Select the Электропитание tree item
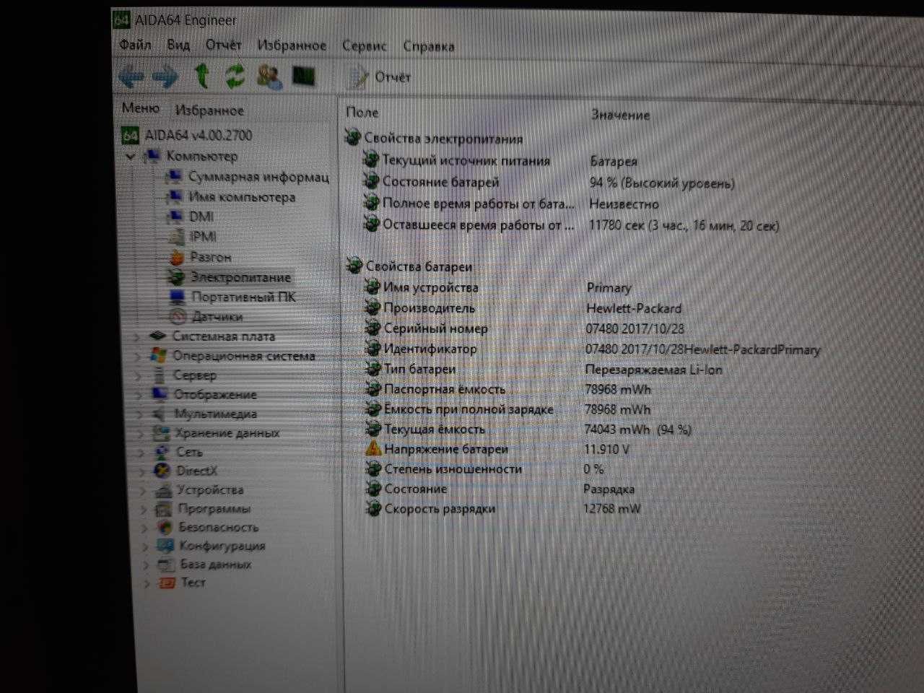 coord(240,277)
